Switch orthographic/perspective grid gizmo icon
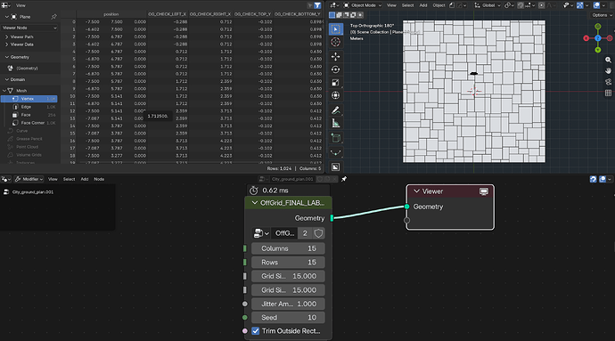The image size is (615, 341). coord(608,93)
